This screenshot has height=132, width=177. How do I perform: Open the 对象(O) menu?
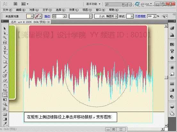(34, 10)
